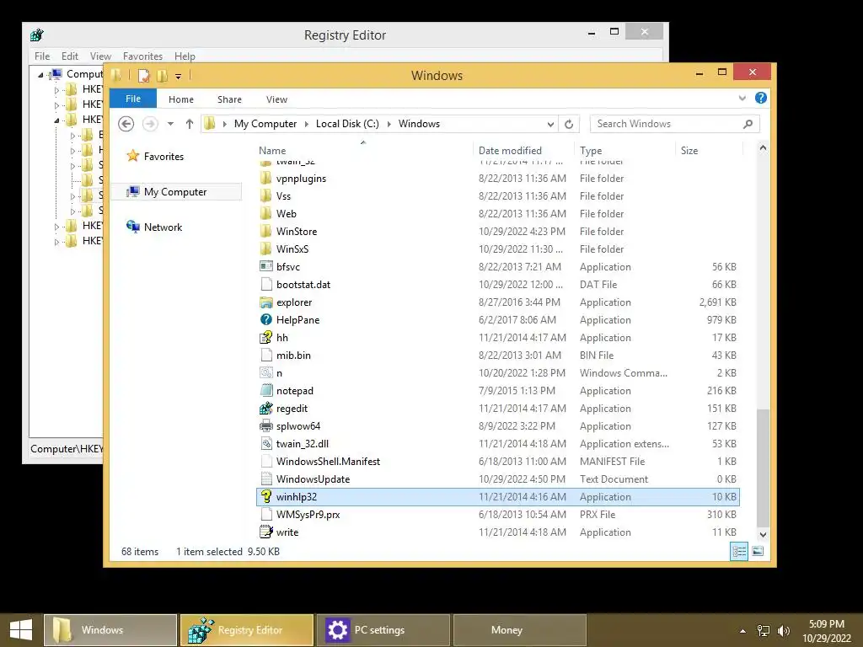Screen dimensions: 863x647
Task: Click the hh application icon
Action: 265,337
